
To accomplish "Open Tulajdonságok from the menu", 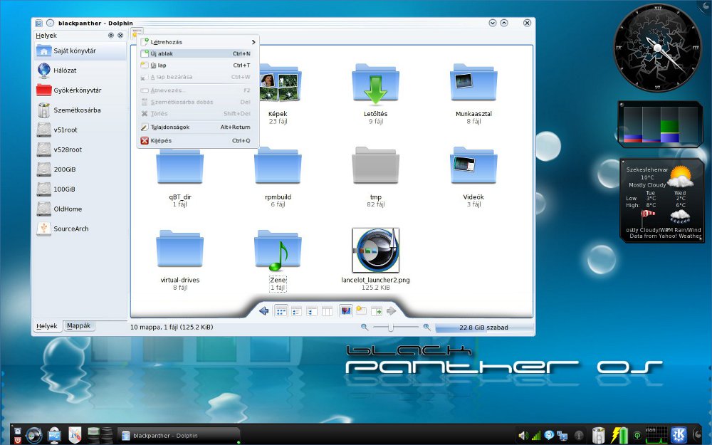I will click(x=198, y=127).
